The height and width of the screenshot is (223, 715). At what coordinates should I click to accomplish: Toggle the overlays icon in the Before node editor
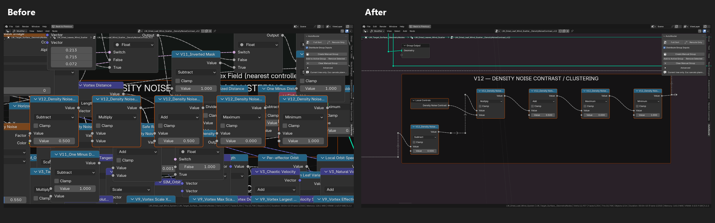click(x=347, y=31)
